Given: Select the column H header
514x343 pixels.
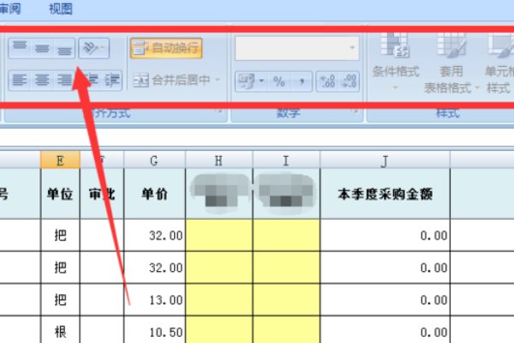Looking at the screenshot, I should pyautogui.click(x=219, y=160).
